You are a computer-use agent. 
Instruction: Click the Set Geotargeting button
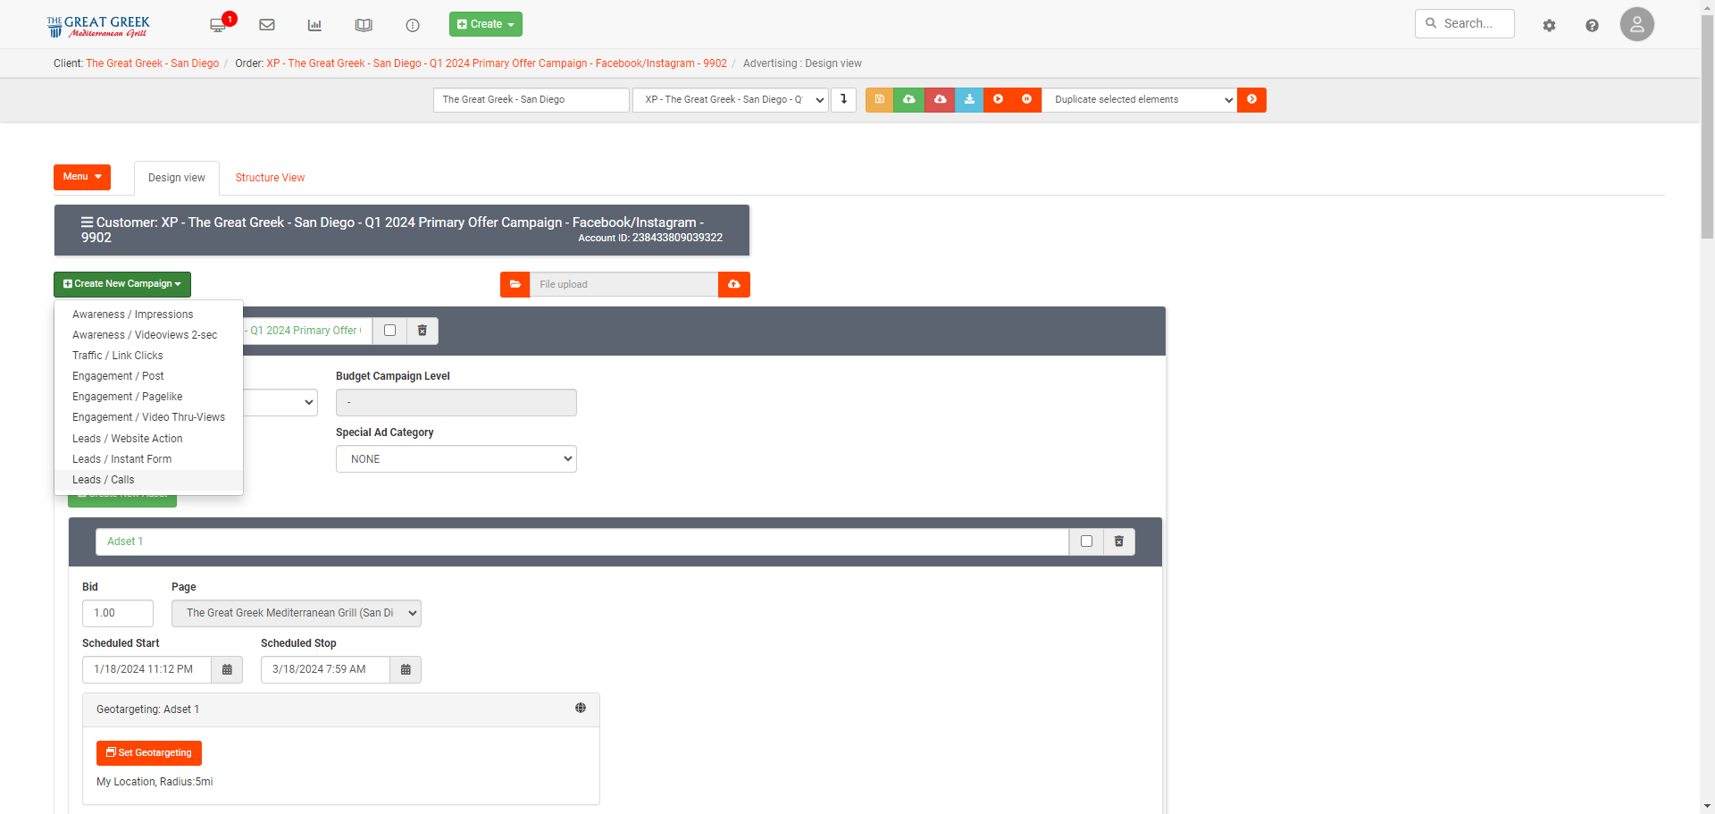[x=149, y=753]
